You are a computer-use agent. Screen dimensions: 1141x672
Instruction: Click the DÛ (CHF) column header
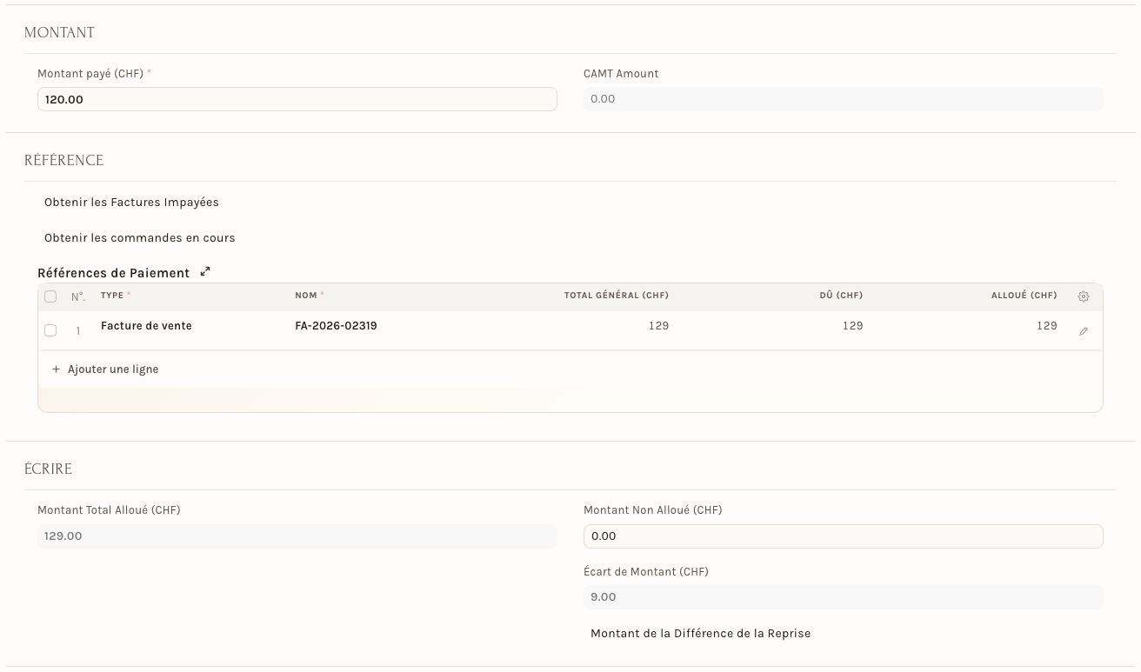click(x=841, y=296)
